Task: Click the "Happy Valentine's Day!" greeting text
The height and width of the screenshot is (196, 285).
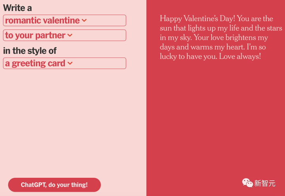Action: (197, 19)
